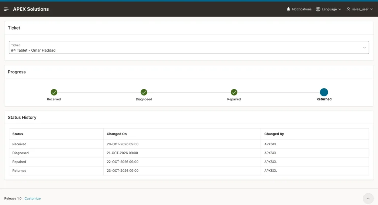Click the scroll-to-top arrow button
Viewport: 378px width, 205px height.
click(x=368, y=198)
